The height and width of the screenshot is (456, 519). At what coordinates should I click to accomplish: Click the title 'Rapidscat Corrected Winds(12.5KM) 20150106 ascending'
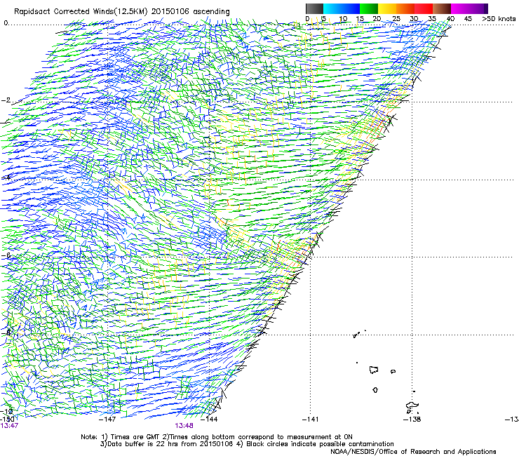(122, 12)
